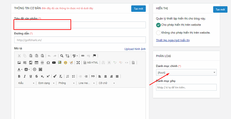The width and height of the screenshot is (231, 119).
Task: Click the Bold formatting icon
Action: point(19,76)
